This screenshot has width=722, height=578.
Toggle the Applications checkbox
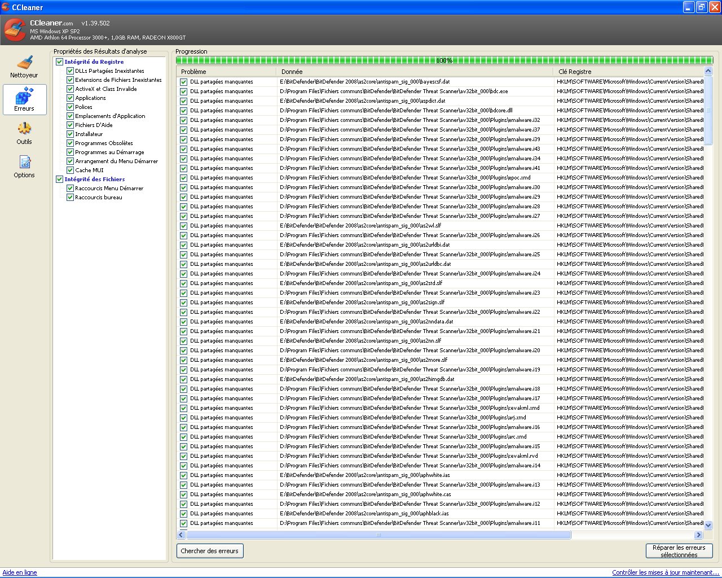[x=70, y=98]
